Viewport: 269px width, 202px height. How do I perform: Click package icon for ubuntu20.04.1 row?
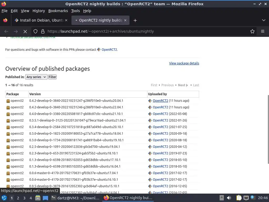coord(8,101)
